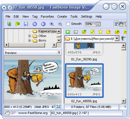Open the Tag menu
The image size is (130, 119).
(x=35, y=16)
